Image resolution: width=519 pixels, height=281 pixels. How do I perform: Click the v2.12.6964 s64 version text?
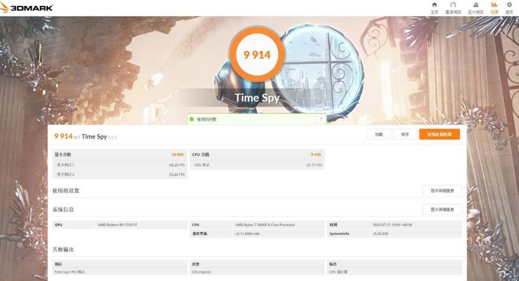(x=247, y=233)
